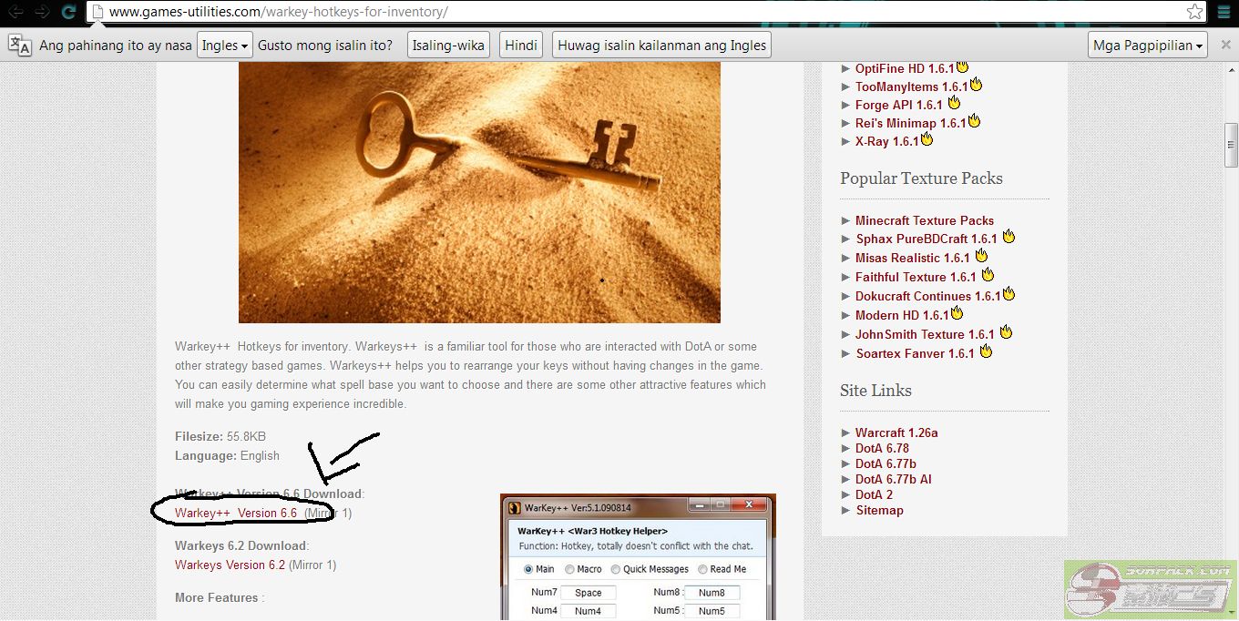Viewport: 1239px width, 621px height.
Task: Open the Warkey++ Version 6.6 download link
Action: click(x=236, y=513)
